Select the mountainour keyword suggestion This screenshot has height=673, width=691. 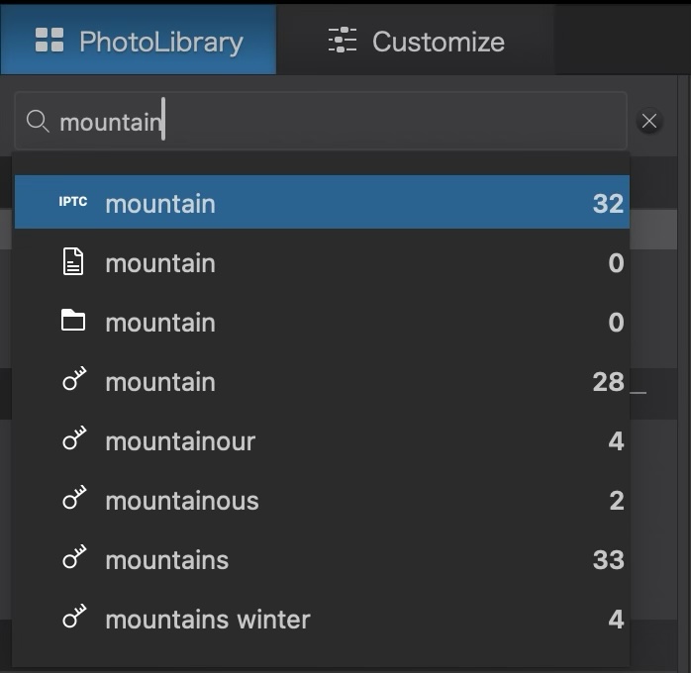coord(322,441)
